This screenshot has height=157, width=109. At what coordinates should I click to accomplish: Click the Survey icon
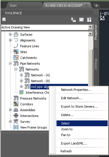pos(16,122)
